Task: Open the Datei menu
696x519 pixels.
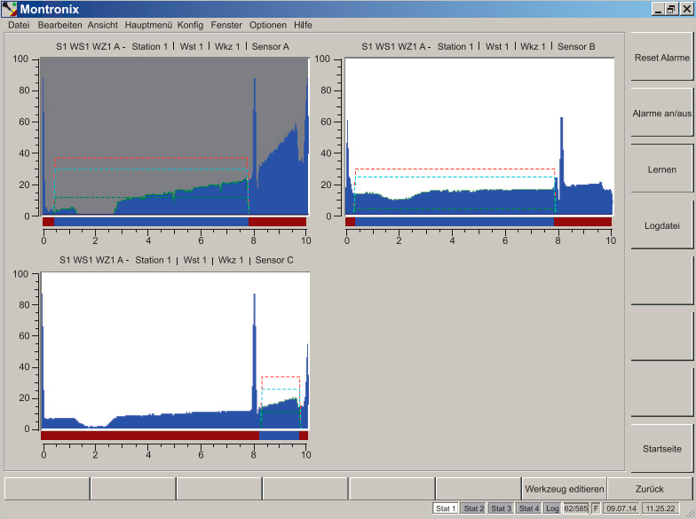Action: click(x=19, y=25)
